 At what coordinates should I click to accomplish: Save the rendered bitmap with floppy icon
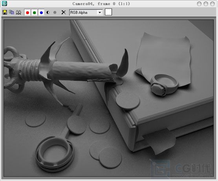[x=5, y=13]
